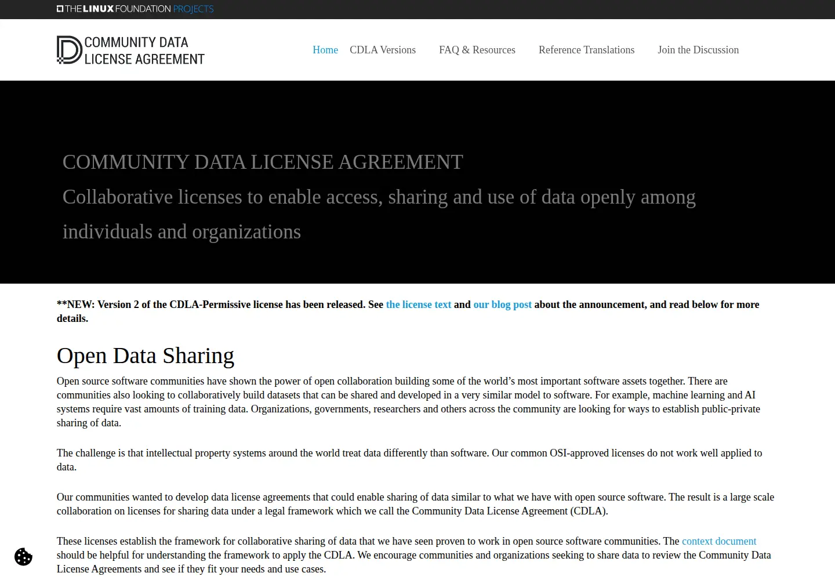Click the 'COMMUNITY DATA LICENSE AGREEMENT' banner title
Image resolution: width=835 pixels, height=580 pixels.
[263, 162]
